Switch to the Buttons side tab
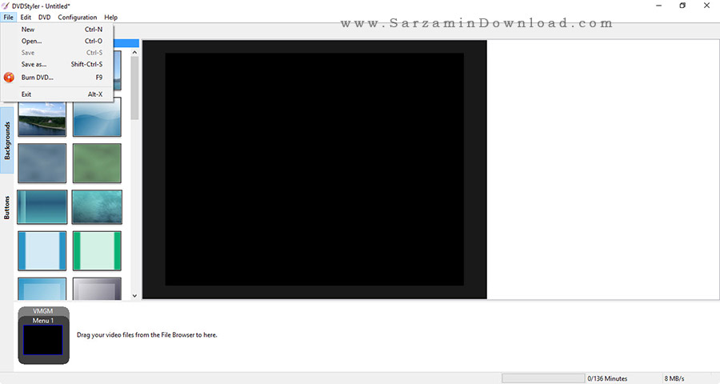Screen dimensions: 720x384 pos(7,207)
